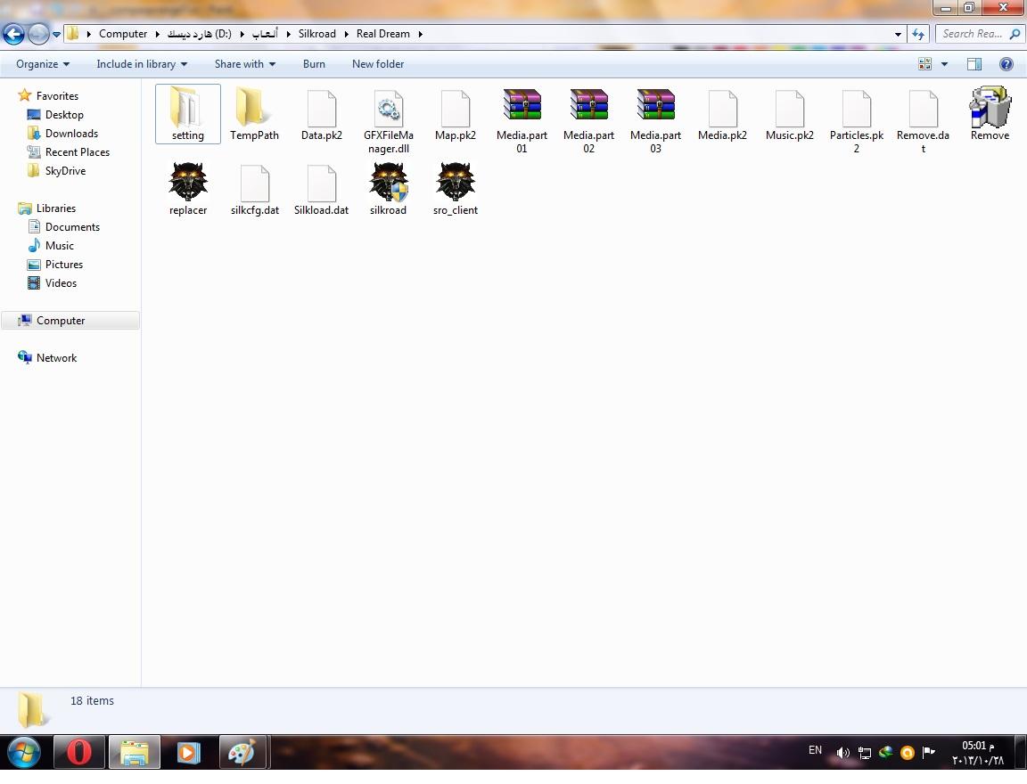Select Computer in the navigation pane

click(70, 321)
